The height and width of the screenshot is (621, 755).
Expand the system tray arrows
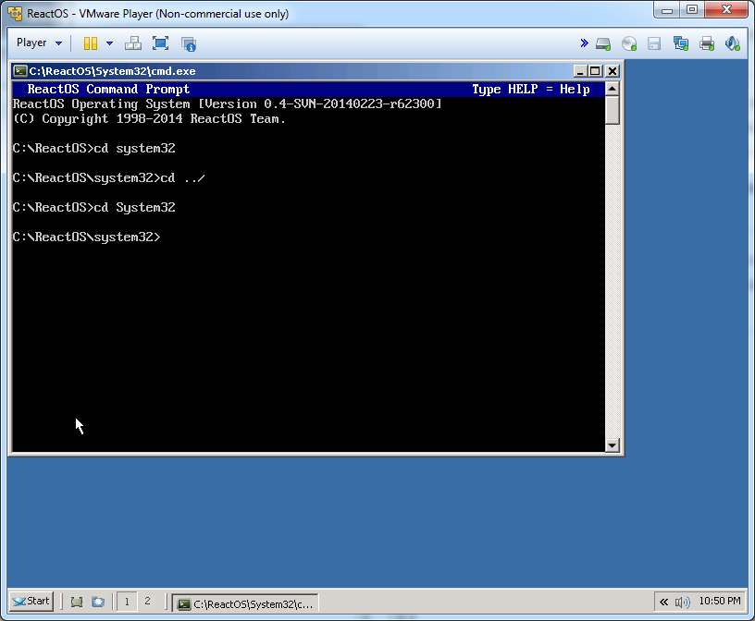point(664,602)
